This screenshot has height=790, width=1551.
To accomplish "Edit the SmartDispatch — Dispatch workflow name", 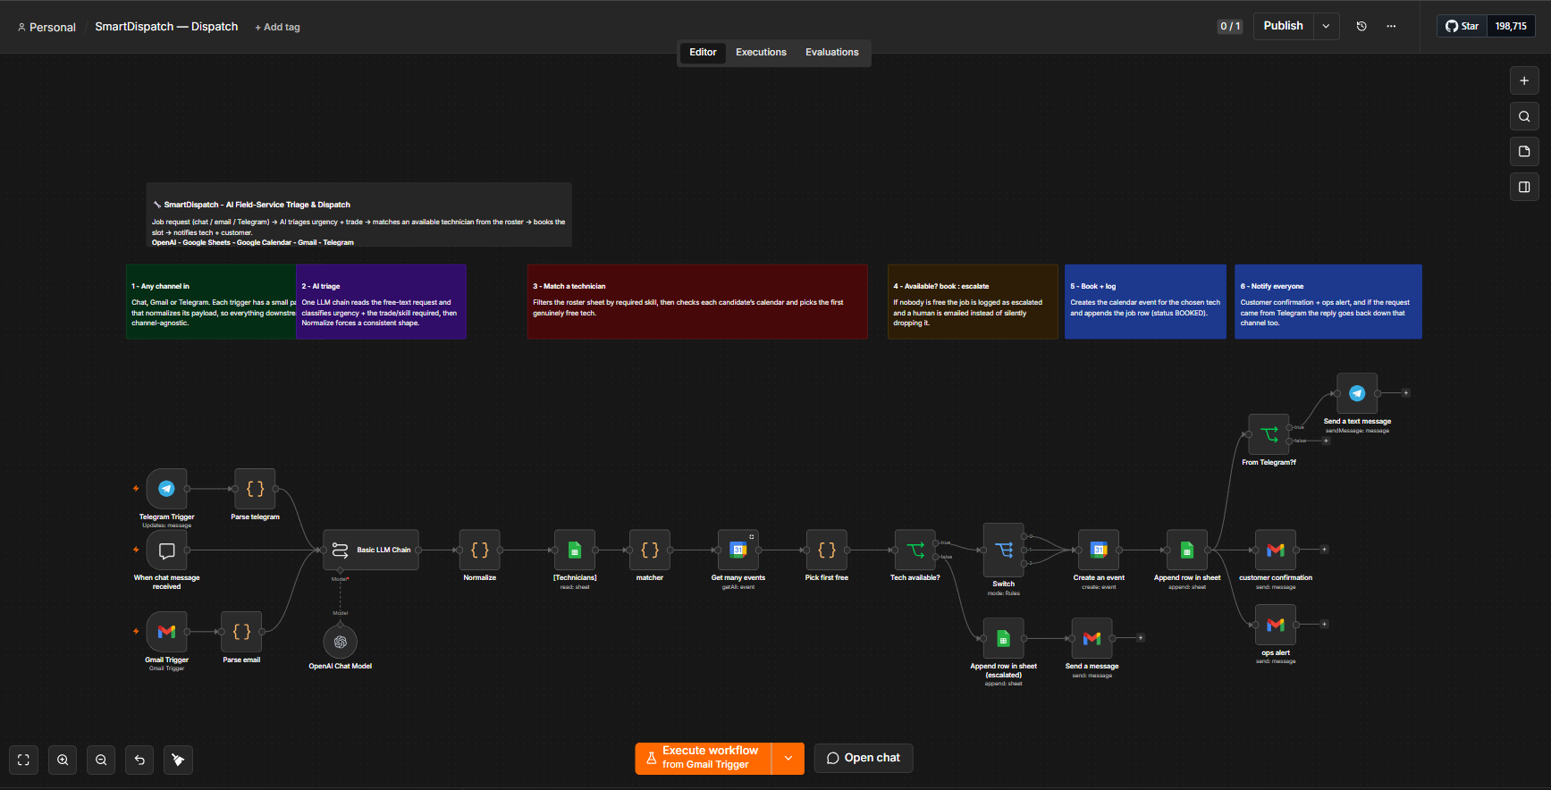I will click(x=166, y=27).
